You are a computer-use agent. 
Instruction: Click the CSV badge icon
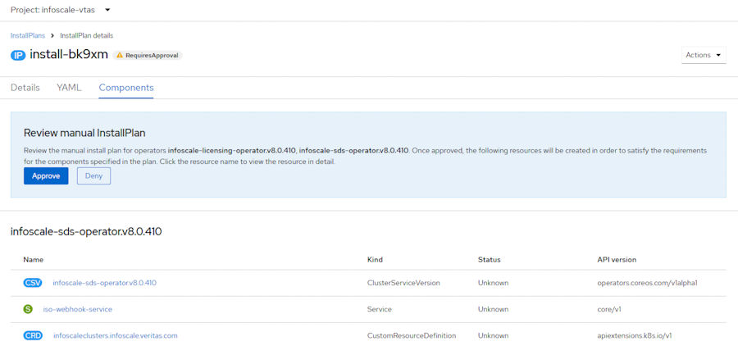pyautogui.click(x=33, y=283)
